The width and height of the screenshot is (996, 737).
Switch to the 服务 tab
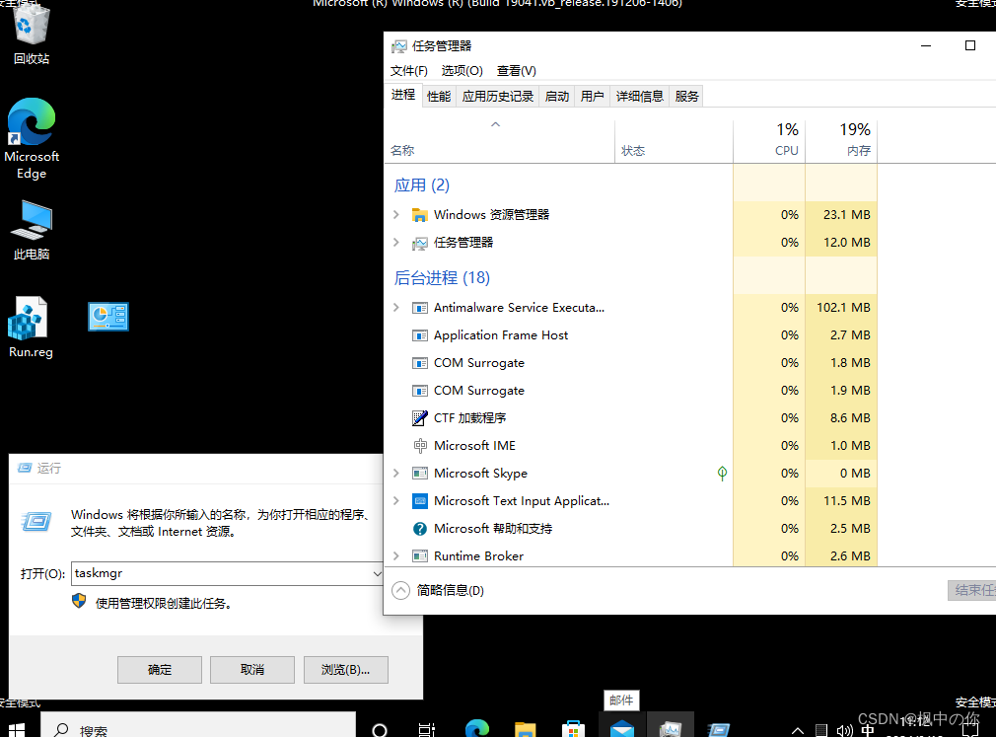coord(686,97)
